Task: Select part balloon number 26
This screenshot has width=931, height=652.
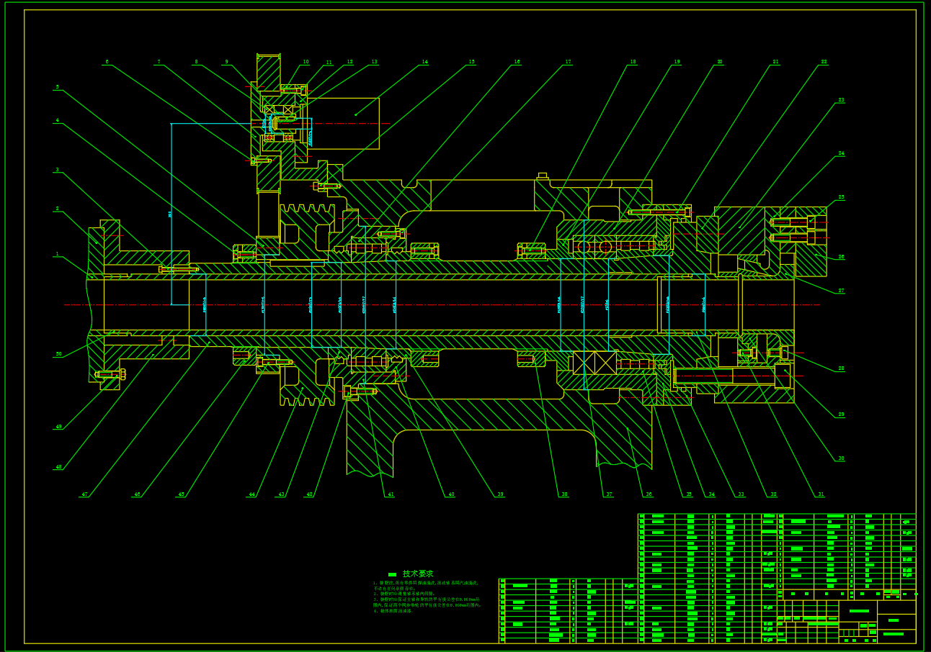Action: [x=841, y=257]
